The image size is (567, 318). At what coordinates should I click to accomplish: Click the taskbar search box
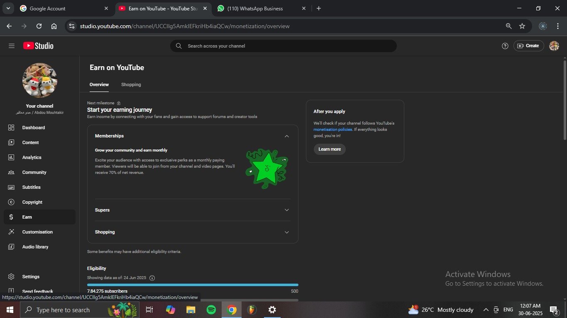(x=80, y=310)
